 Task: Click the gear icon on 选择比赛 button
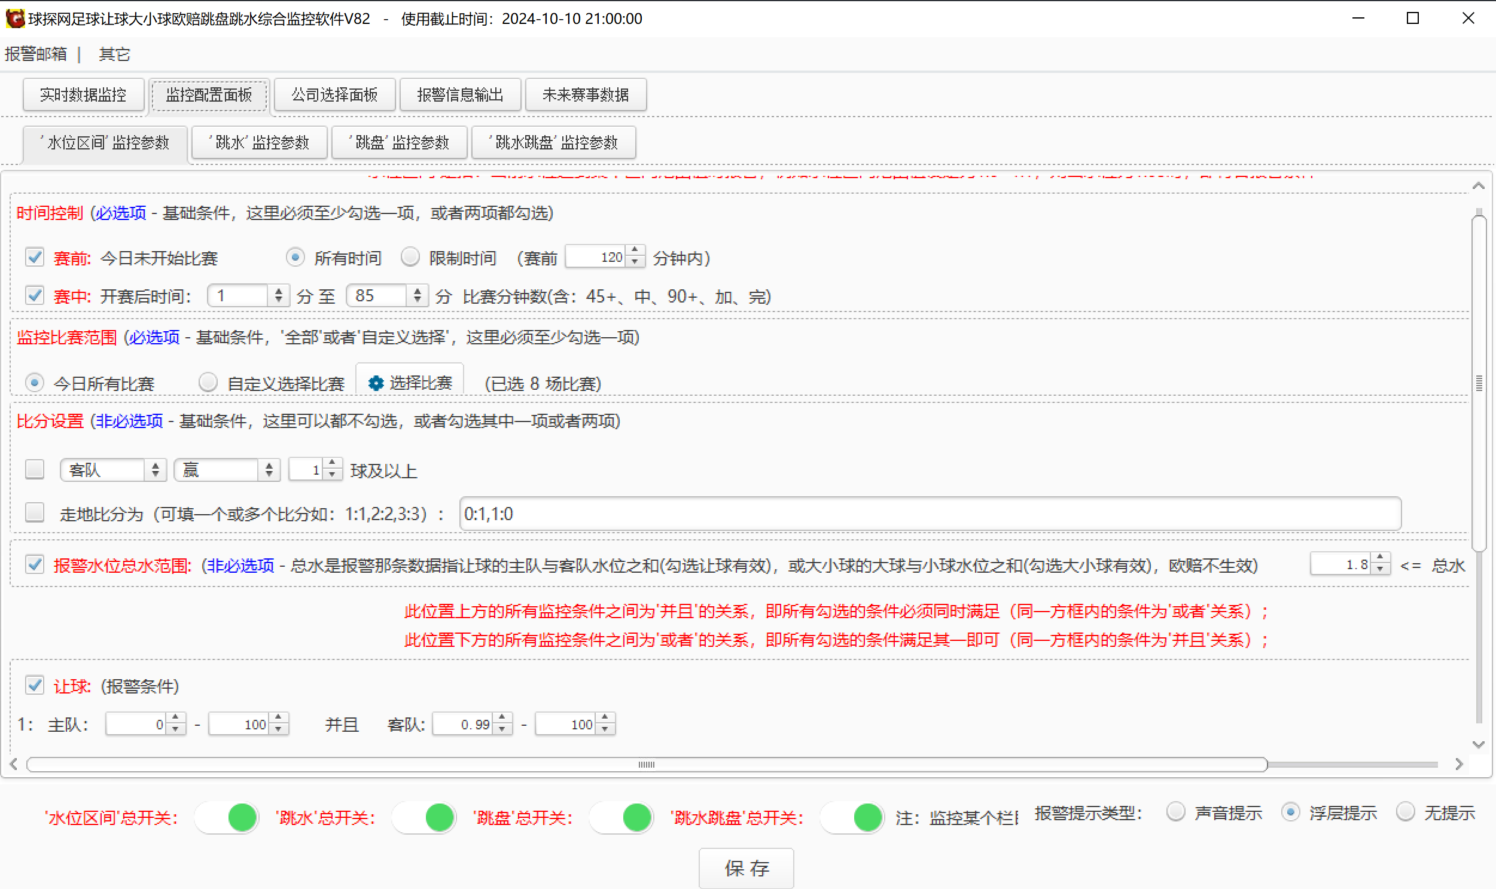click(x=376, y=383)
